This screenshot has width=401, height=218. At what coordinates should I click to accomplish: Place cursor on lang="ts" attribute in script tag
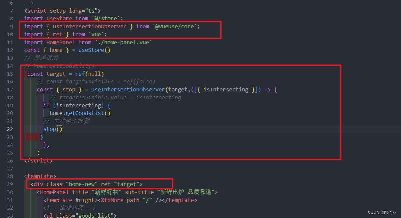click(83, 11)
